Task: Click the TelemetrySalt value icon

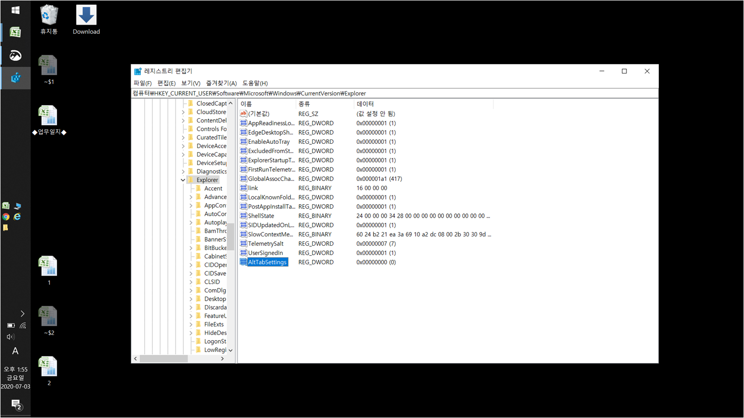Action: pyautogui.click(x=243, y=243)
